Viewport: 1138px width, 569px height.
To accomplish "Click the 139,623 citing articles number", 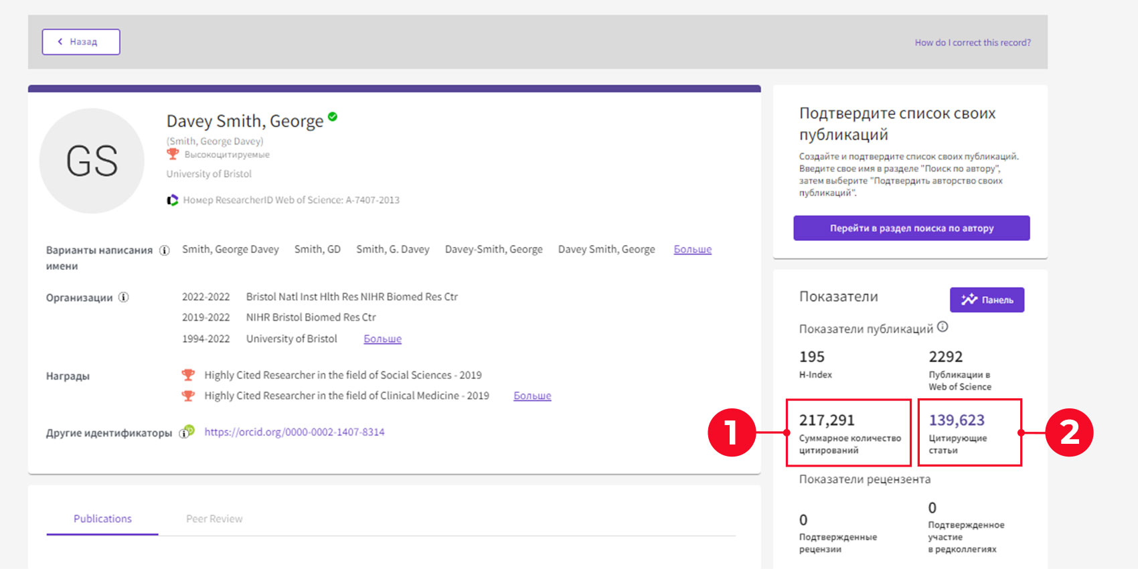I will point(956,420).
